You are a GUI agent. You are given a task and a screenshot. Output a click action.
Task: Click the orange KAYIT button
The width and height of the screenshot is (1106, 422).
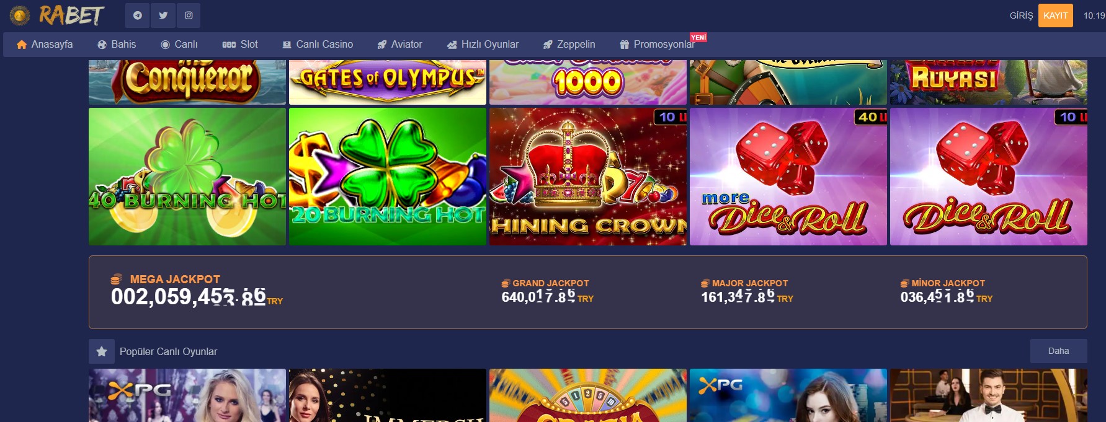coord(1055,15)
